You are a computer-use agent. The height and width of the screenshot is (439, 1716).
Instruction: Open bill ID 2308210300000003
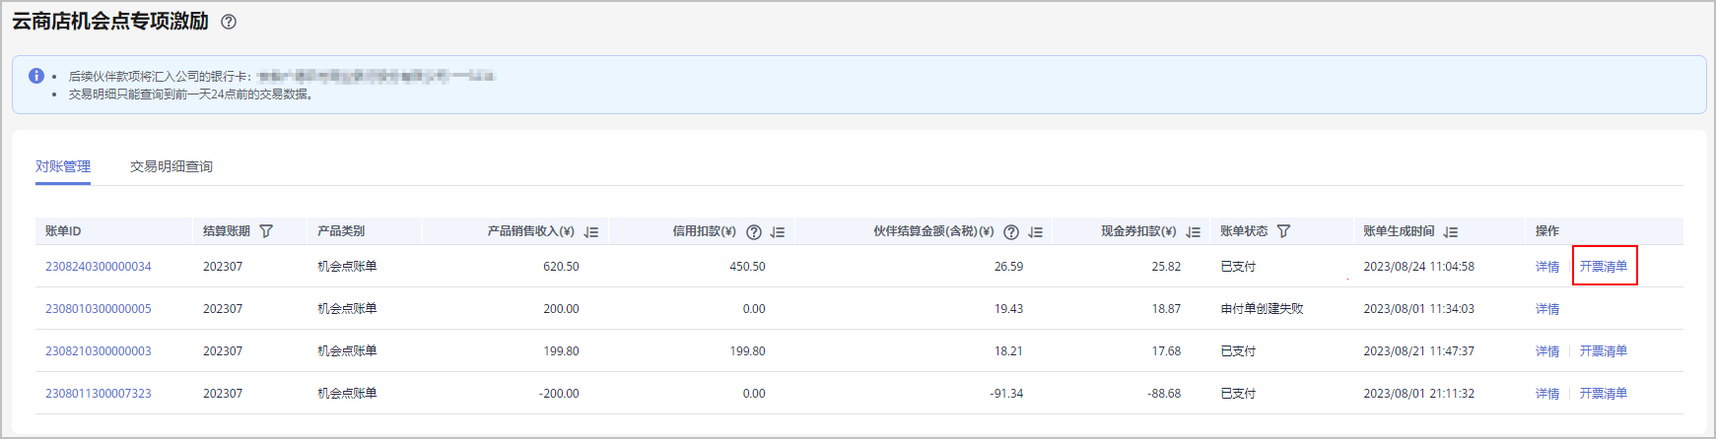click(x=99, y=351)
